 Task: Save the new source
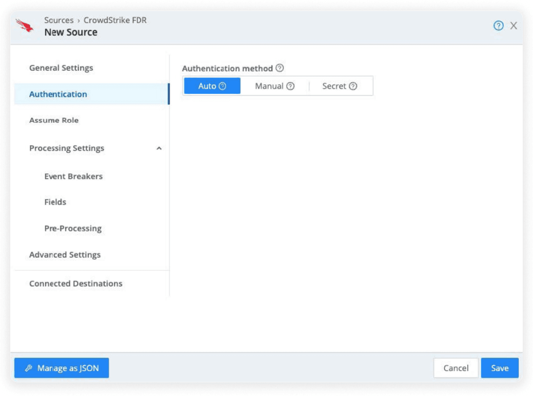[499, 368]
